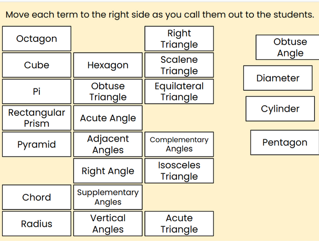Click the Supplementary Angles card
Image resolution: width=319 pixels, height=241 pixels.
point(108,197)
